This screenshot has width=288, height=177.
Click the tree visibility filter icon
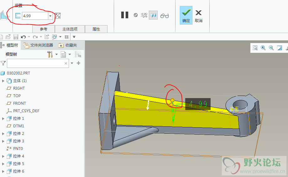[78, 54]
